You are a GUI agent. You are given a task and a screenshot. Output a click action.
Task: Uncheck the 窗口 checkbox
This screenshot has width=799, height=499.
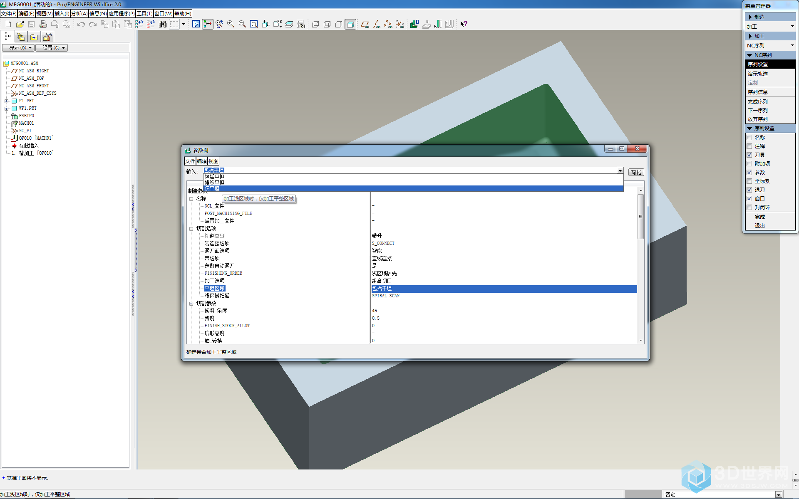pyautogui.click(x=749, y=199)
